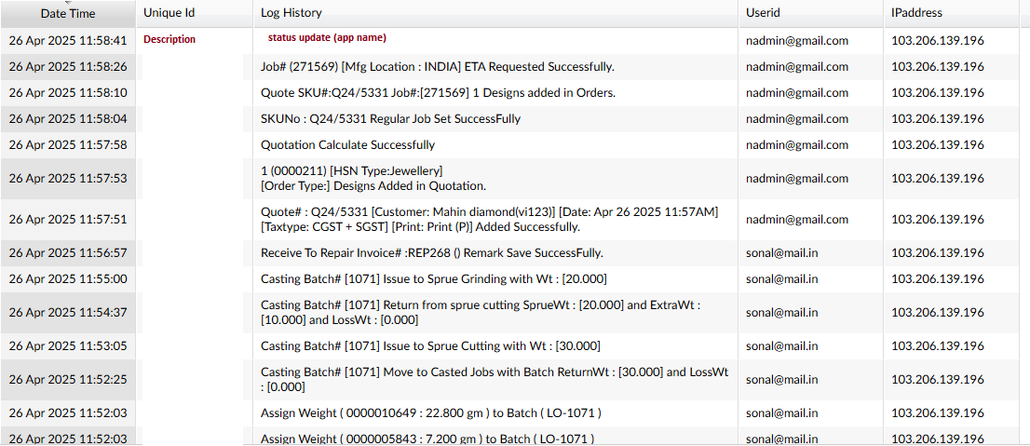Sort by the Date Time column header
The image size is (1030, 446).
(65, 14)
